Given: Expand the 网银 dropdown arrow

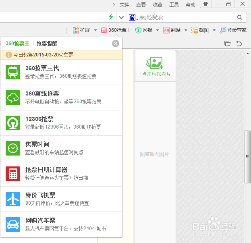Looking at the screenshot, I should coord(158,30).
